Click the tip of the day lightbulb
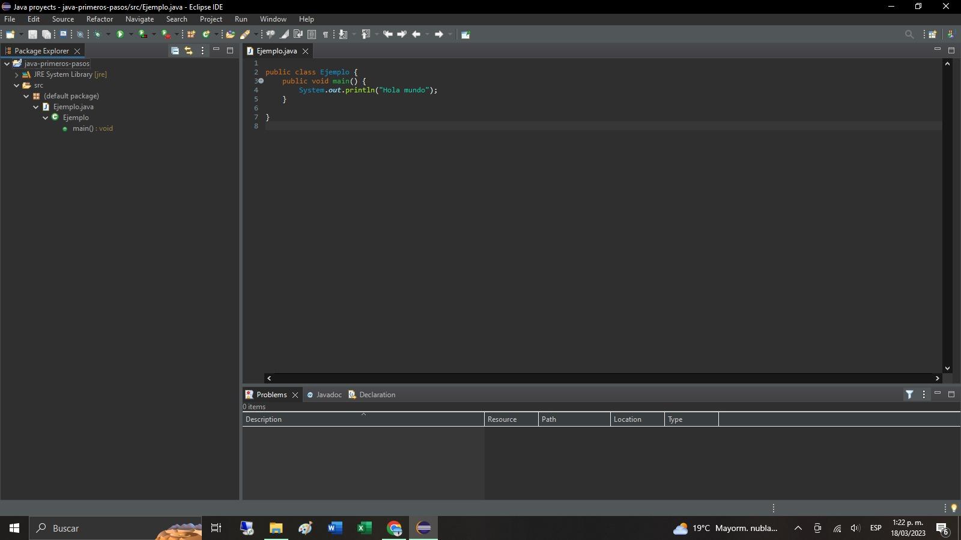 [x=954, y=508]
